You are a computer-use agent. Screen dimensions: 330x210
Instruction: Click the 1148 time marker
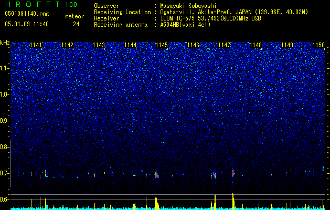tap(256, 45)
